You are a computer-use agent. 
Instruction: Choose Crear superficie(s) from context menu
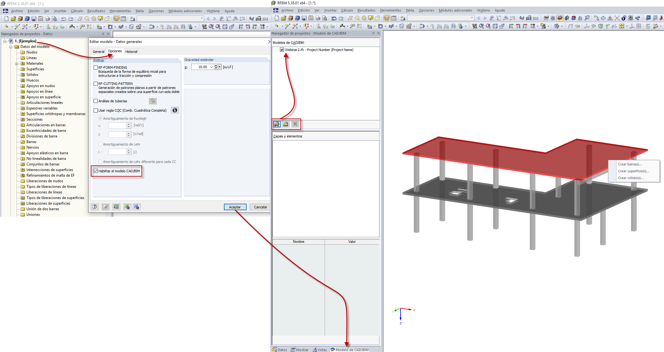[x=633, y=171]
